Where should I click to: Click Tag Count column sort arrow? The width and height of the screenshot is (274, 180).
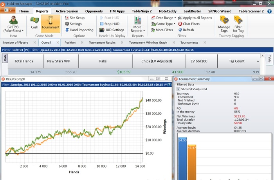click(258, 61)
